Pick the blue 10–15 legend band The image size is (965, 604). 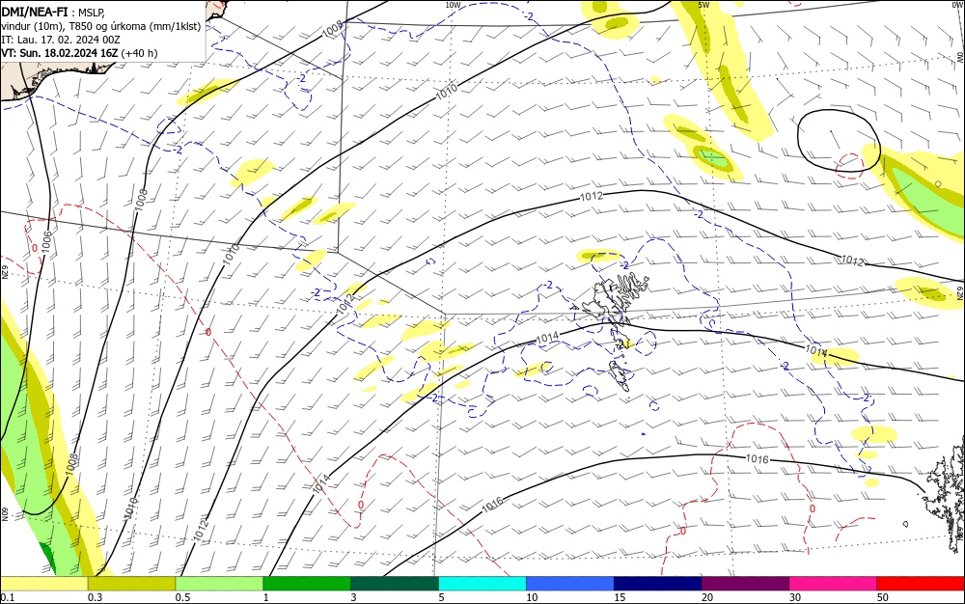[x=570, y=584]
